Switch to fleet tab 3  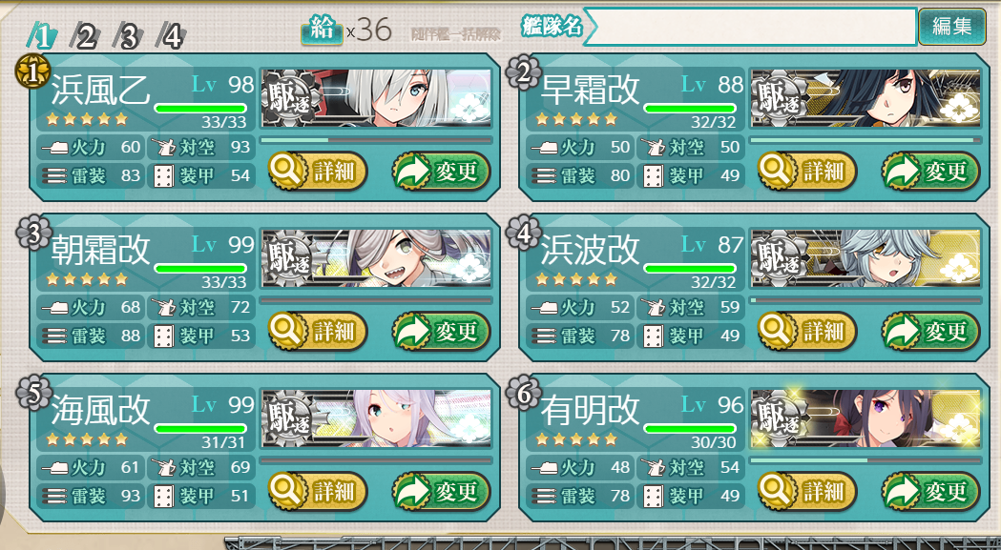coord(127,37)
